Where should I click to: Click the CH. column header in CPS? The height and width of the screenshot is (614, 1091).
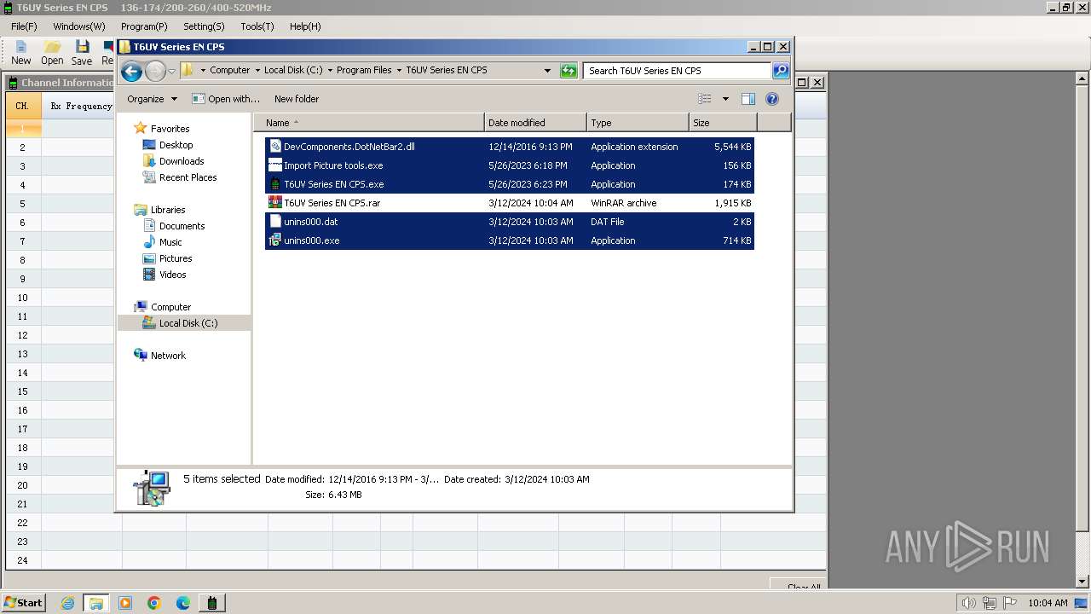coord(23,107)
